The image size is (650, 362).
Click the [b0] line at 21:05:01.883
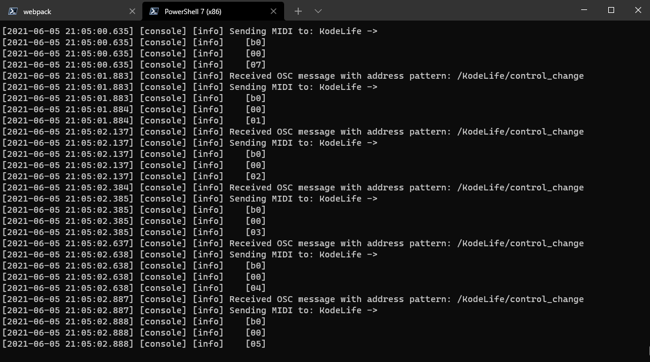pyautogui.click(x=134, y=98)
